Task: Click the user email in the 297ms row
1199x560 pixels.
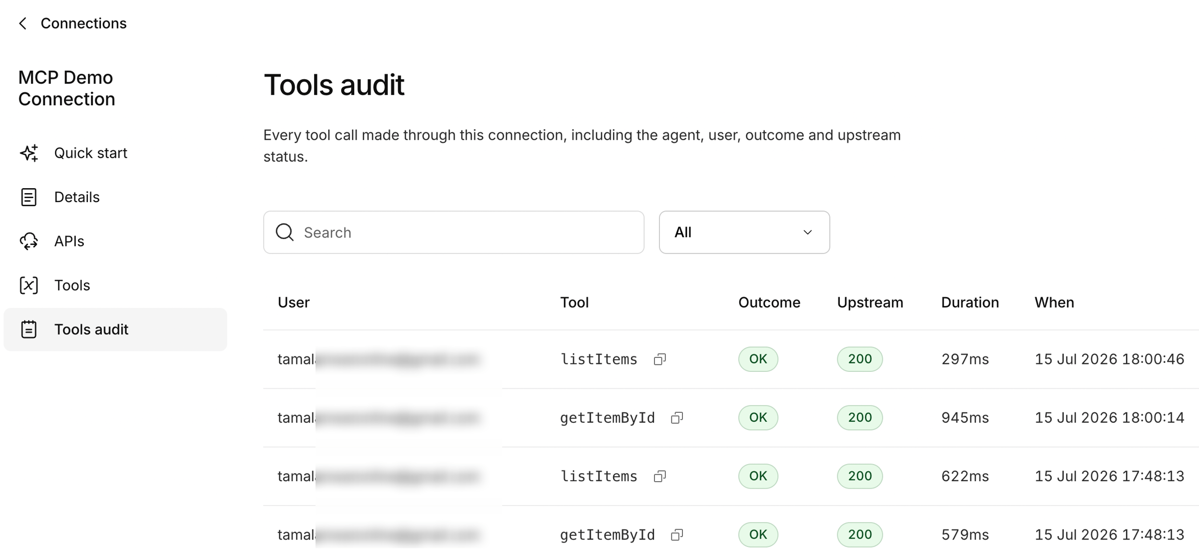Action: (379, 359)
